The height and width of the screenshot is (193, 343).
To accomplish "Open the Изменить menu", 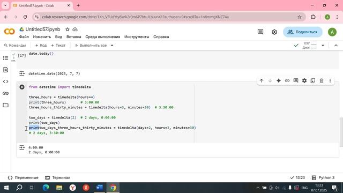I will pos(42,37).
